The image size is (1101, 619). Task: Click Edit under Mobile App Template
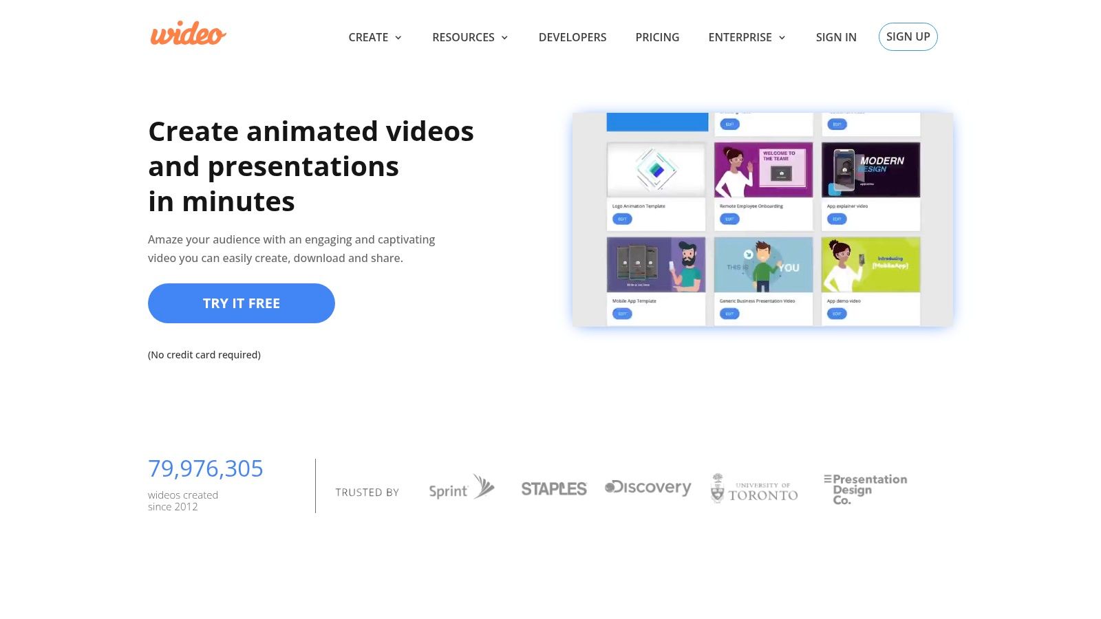[622, 314]
